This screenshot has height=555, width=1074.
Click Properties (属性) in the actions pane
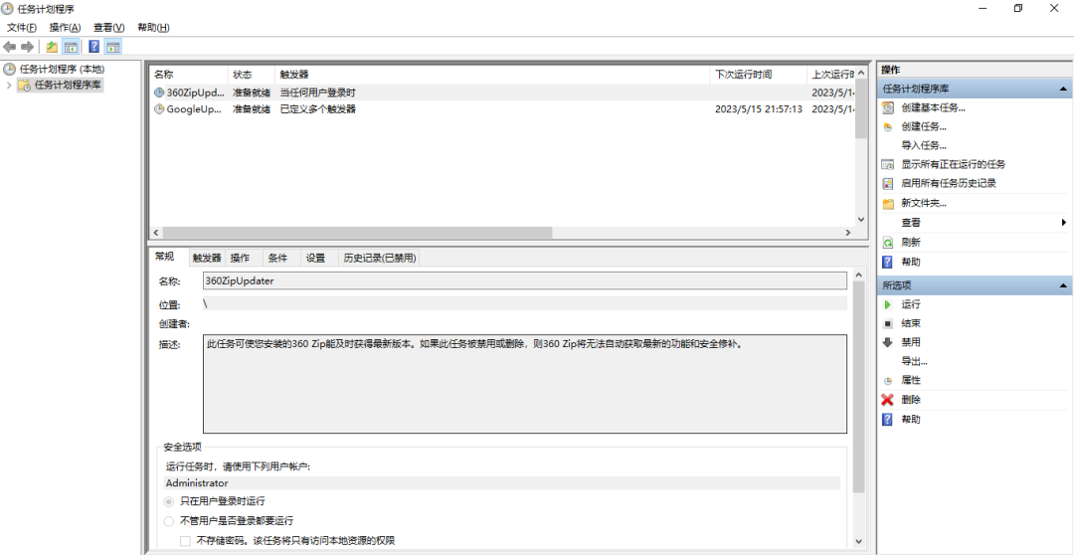pyautogui.click(x=911, y=381)
